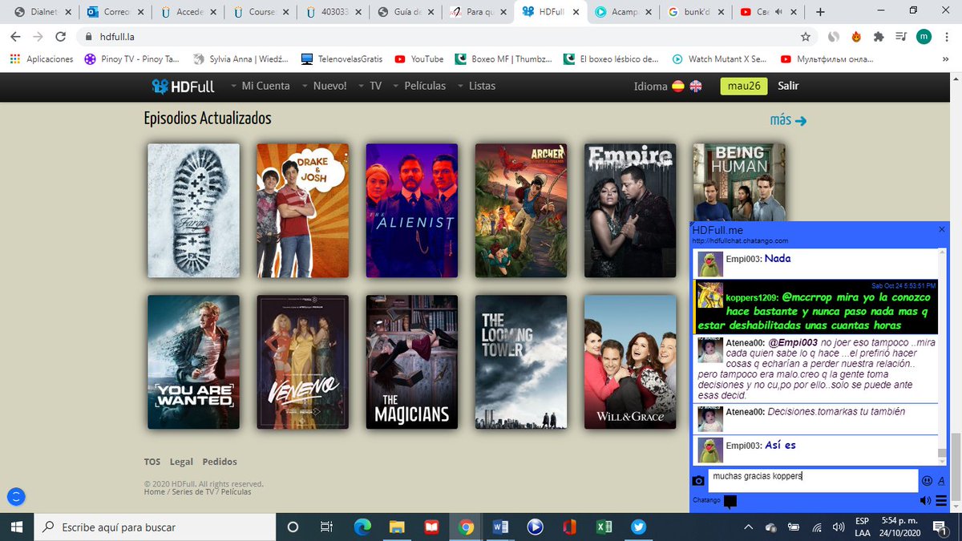Open the Aplicaciones bookmarks shortcut
962x541 pixels.
tap(41, 59)
